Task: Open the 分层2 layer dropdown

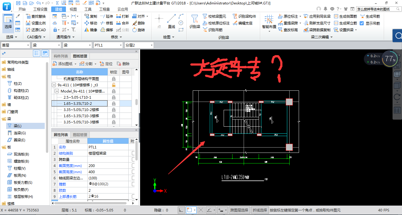Action: click(151, 45)
